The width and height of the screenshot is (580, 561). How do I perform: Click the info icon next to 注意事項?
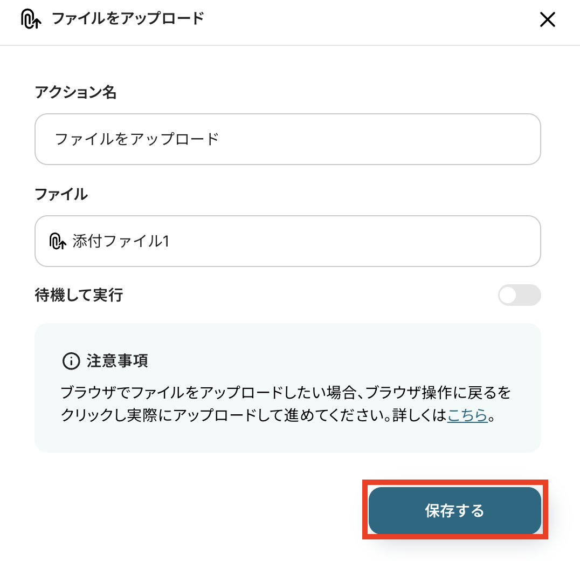click(71, 361)
